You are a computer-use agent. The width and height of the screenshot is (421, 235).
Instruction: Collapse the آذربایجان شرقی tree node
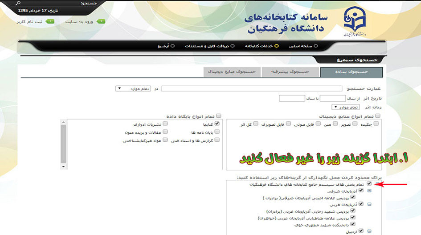pos(369,191)
